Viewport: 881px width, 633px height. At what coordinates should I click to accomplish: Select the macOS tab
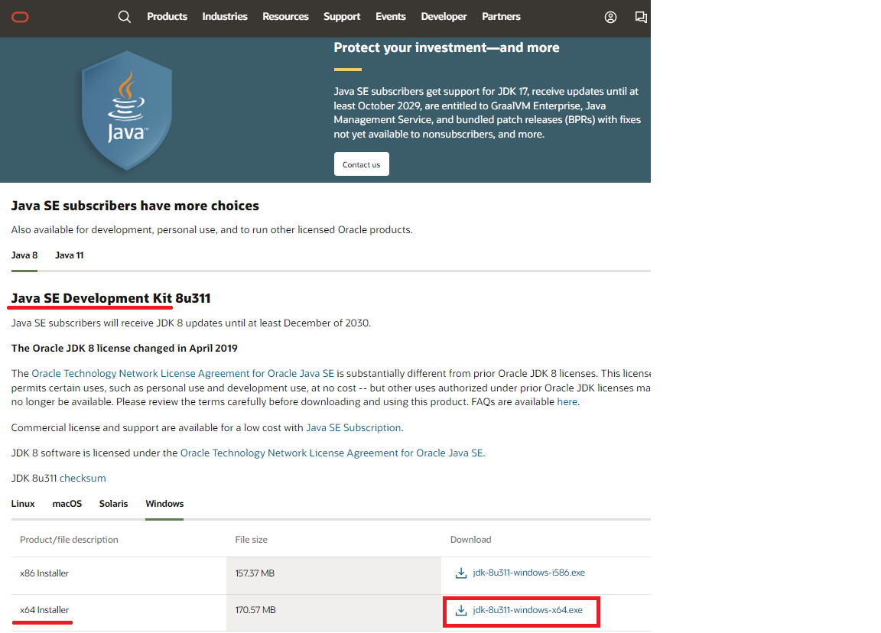click(67, 504)
